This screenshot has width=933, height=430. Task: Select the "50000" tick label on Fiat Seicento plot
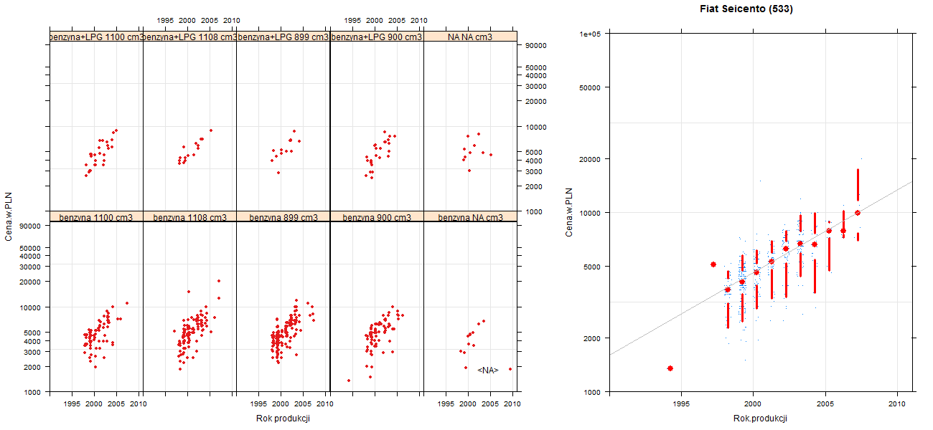point(590,87)
